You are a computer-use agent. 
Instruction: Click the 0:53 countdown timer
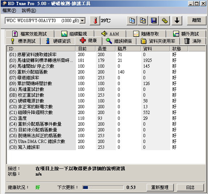(131, 187)
